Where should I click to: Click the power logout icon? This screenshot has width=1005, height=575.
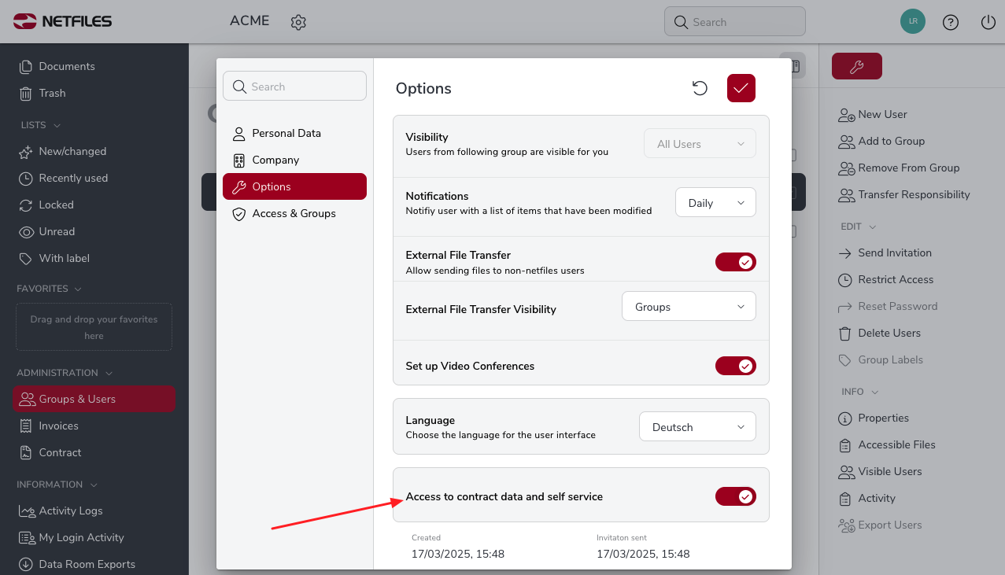point(988,22)
